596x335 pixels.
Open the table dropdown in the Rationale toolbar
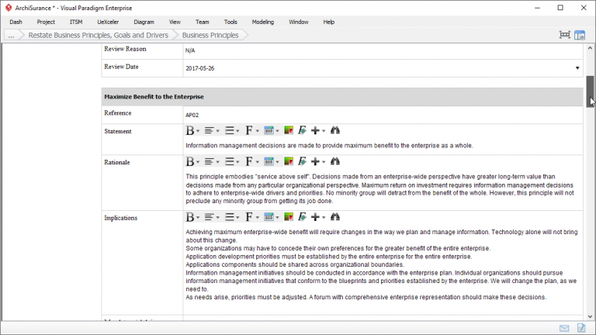(272, 162)
